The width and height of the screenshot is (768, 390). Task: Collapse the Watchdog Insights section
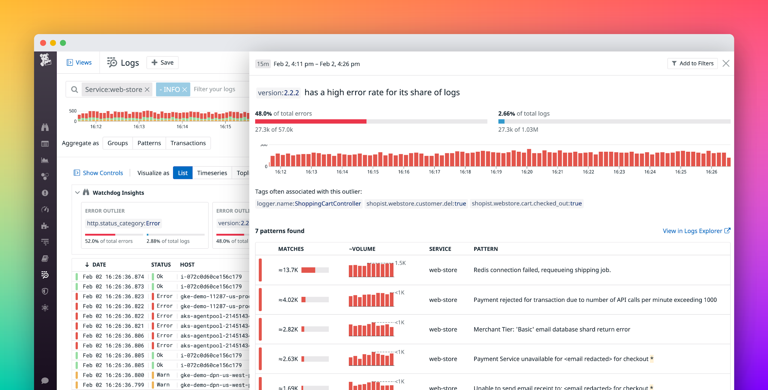[x=77, y=192]
